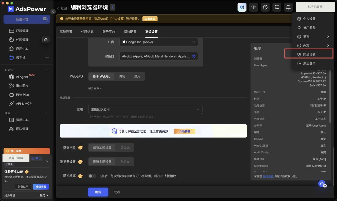
Task: Open the 环境管理 sidebar item
Action: (22, 31)
